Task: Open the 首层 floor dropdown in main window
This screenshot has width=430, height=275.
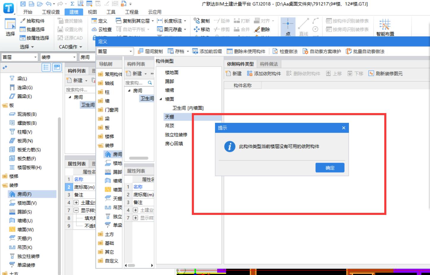Action: [35, 57]
